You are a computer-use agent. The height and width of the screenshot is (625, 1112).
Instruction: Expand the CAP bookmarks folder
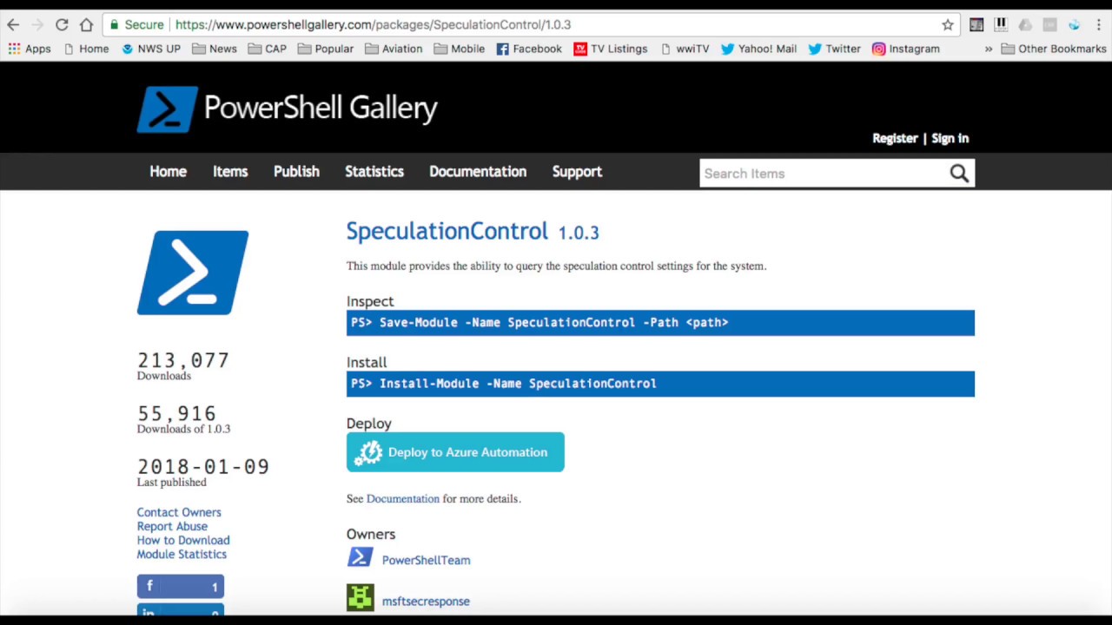267,49
